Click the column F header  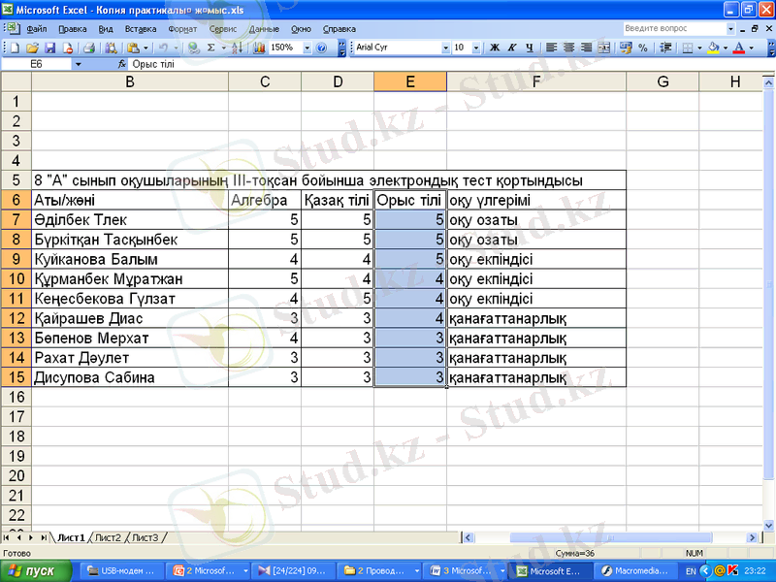[535, 81]
